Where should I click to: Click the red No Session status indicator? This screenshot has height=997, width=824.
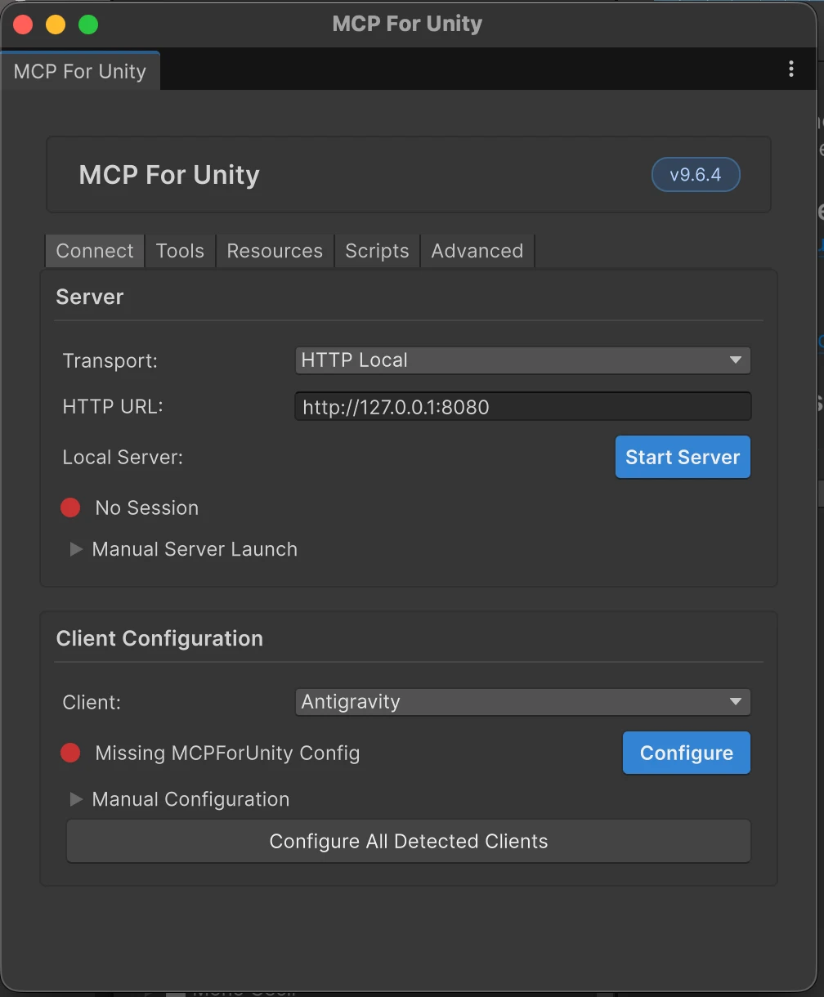point(70,507)
